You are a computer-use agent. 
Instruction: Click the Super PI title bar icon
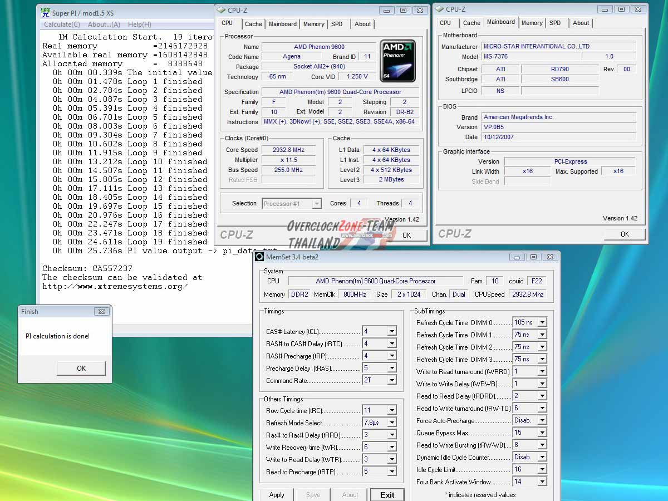point(46,13)
